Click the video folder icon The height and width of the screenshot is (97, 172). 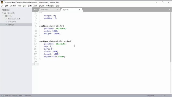point(6,16)
